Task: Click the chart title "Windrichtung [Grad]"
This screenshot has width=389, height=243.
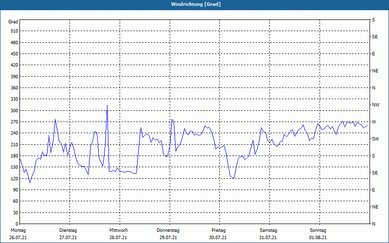Action: tap(196, 4)
